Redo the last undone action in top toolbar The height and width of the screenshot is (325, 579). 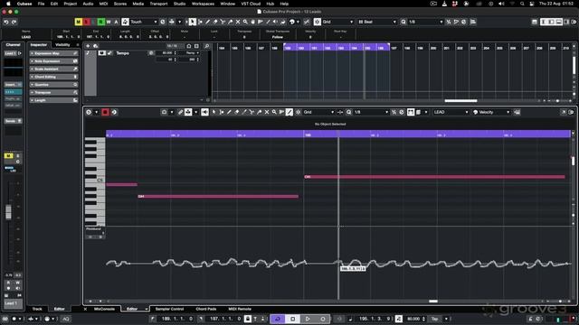(14, 22)
